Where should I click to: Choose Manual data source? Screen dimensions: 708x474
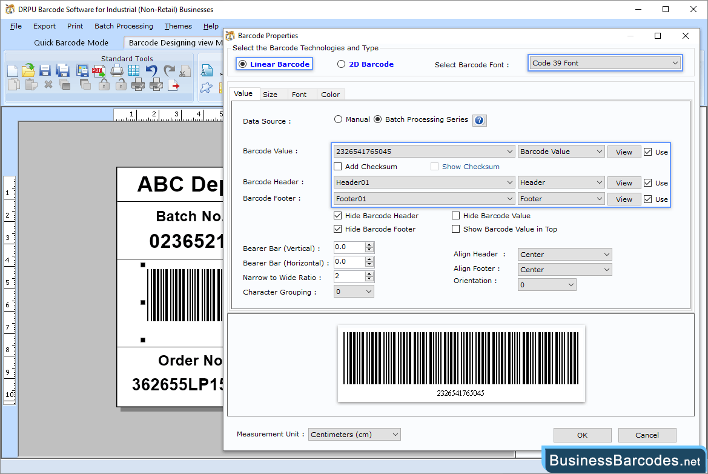[338, 119]
